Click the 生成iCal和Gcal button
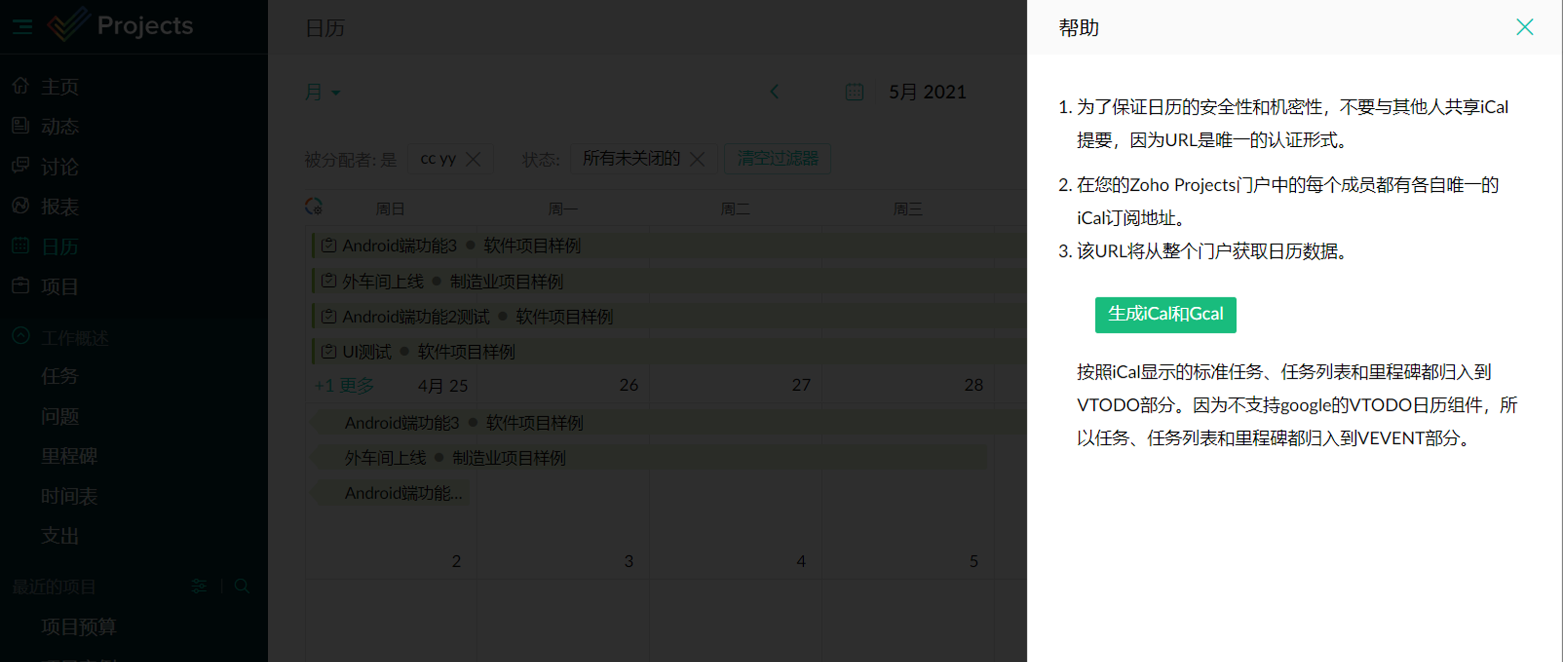This screenshot has width=1563, height=662. pyautogui.click(x=1165, y=314)
